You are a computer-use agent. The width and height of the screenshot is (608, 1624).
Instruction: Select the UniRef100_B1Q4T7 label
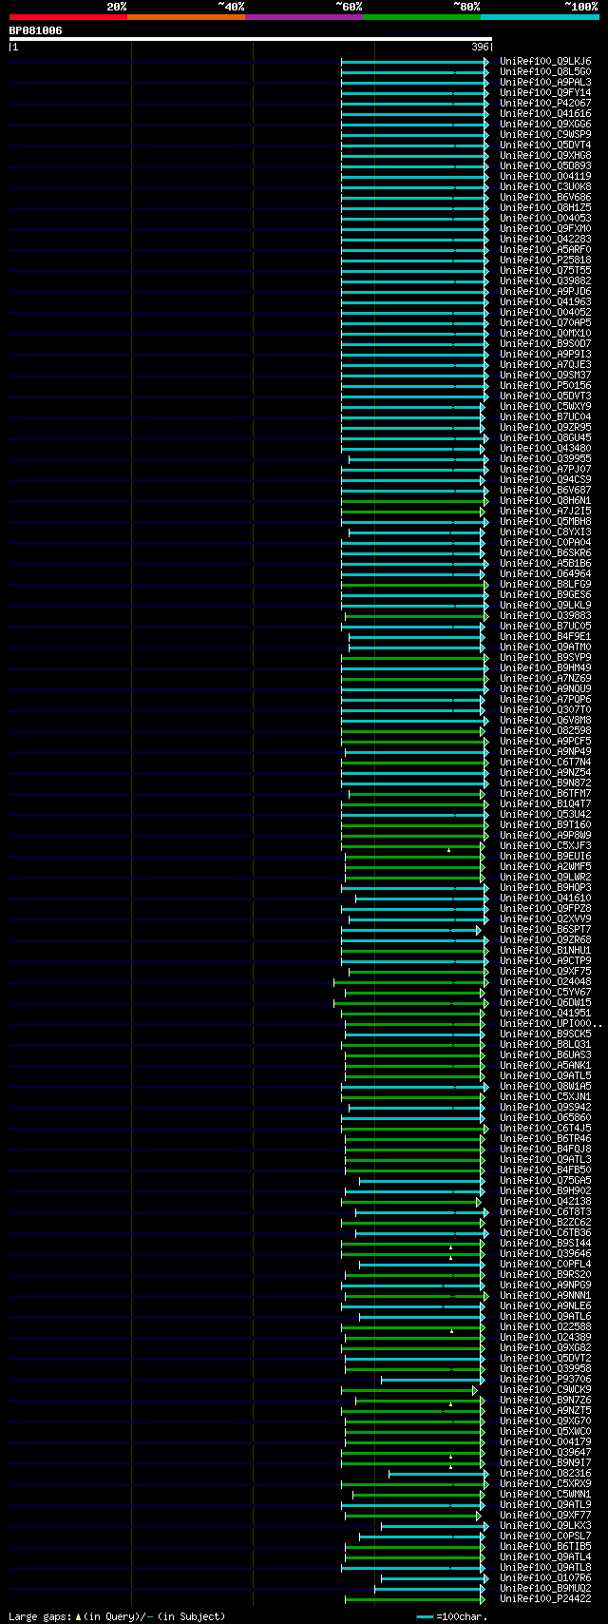(x=545, y=803)
